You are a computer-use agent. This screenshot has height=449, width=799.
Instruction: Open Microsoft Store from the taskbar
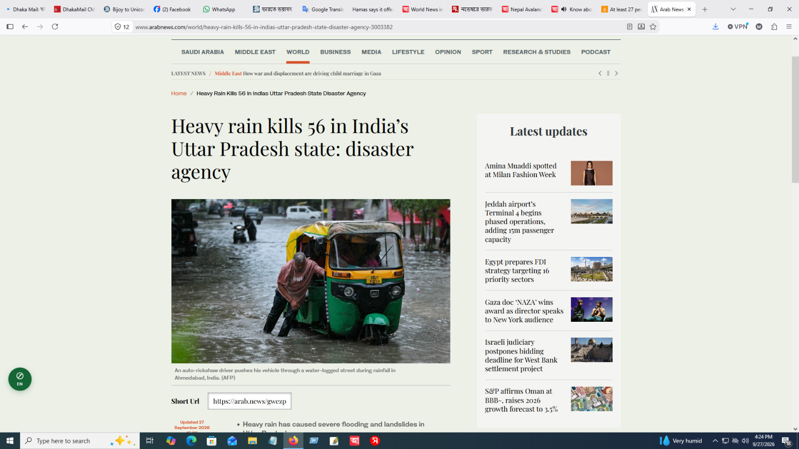click(212, 441)
